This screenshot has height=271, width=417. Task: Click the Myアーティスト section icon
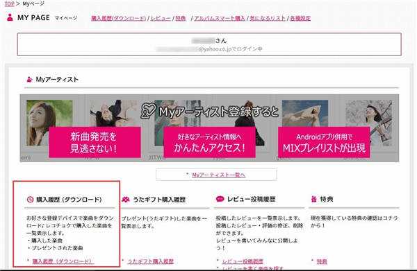[29, 79]
